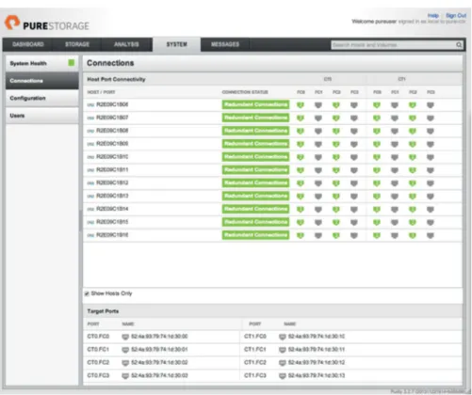This screenshot has height=395, width=472.
Task: Click CT0 FC3 gray port icon for R2E09C1B09
Action: point(354,144)
